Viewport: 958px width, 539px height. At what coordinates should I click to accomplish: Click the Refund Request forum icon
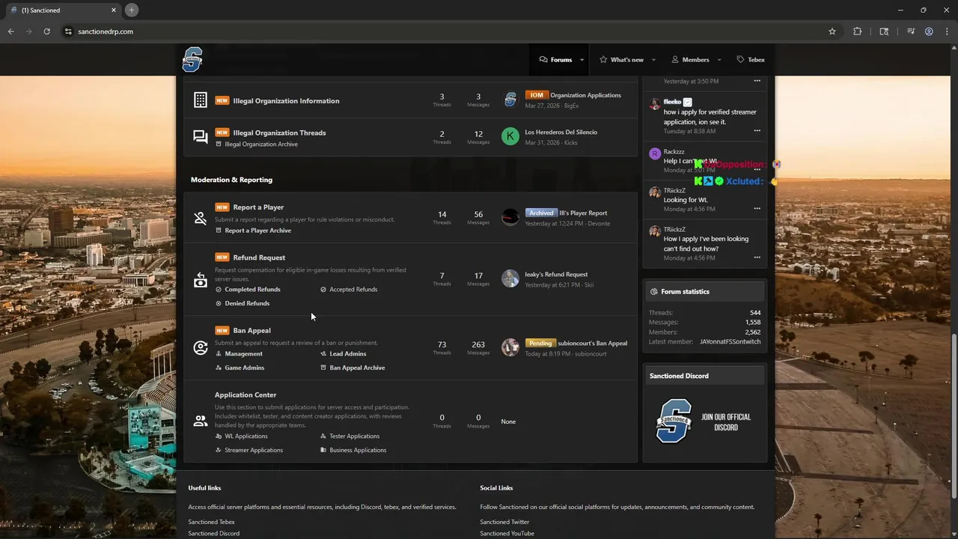(200, 281)
